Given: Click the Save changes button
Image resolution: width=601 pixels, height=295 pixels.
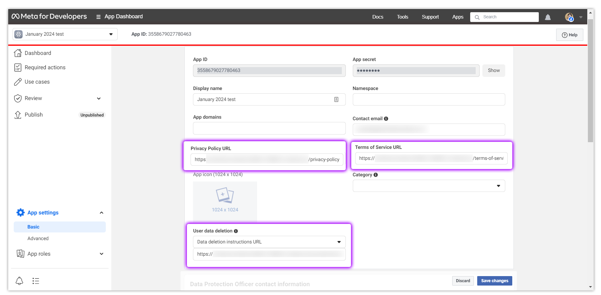Looking at the screenshot, I should tap(494, 281).
